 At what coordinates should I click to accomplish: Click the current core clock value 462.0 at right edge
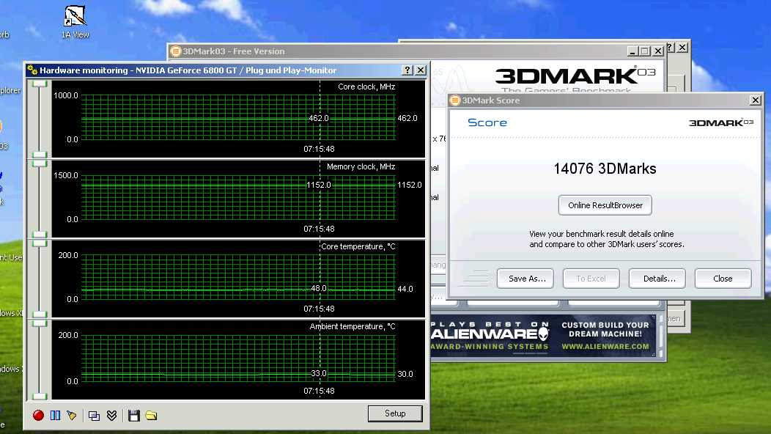coord(407,118)
